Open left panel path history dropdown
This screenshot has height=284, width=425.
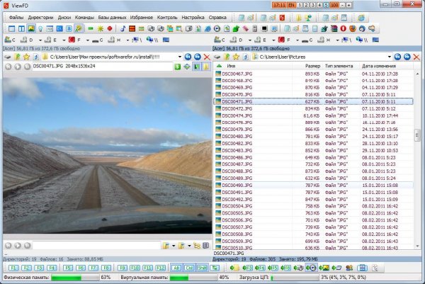(180, 57)
